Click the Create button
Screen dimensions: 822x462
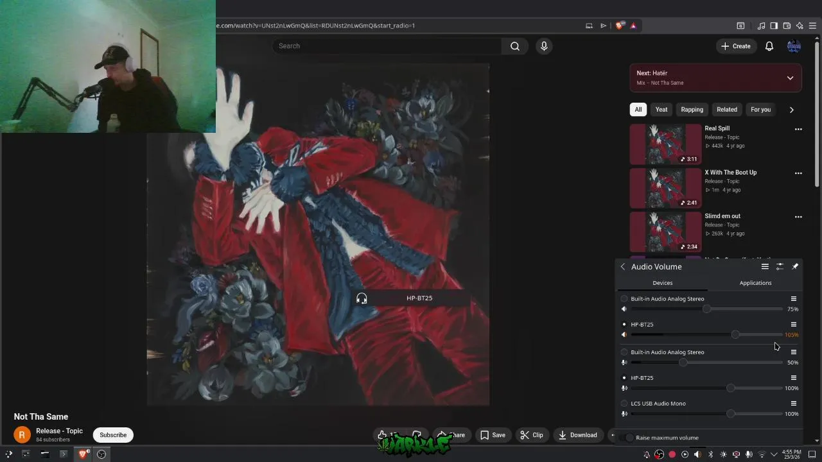pyautogui.click(x=735, y=46)
